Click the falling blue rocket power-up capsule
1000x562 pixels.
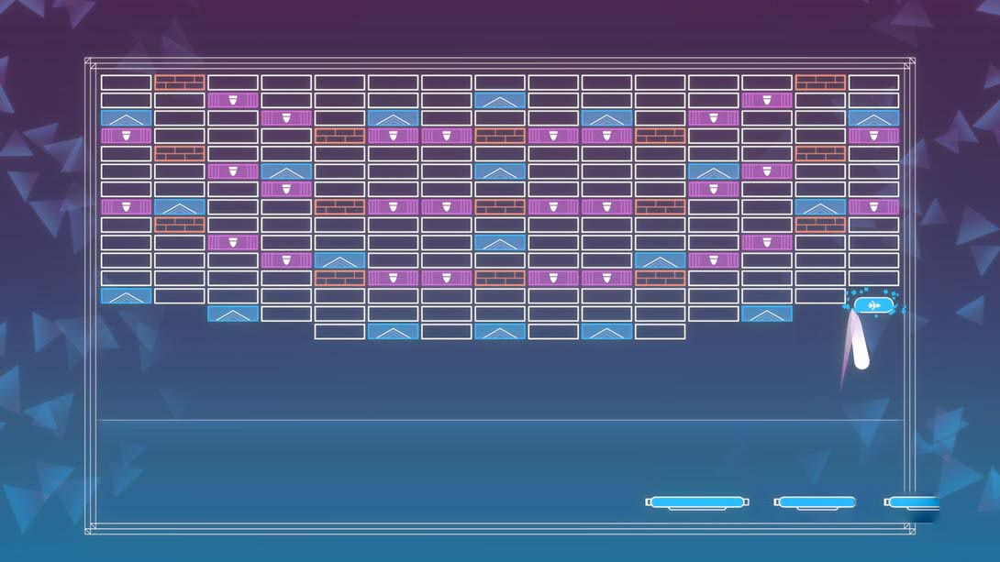tap(873, 304)
